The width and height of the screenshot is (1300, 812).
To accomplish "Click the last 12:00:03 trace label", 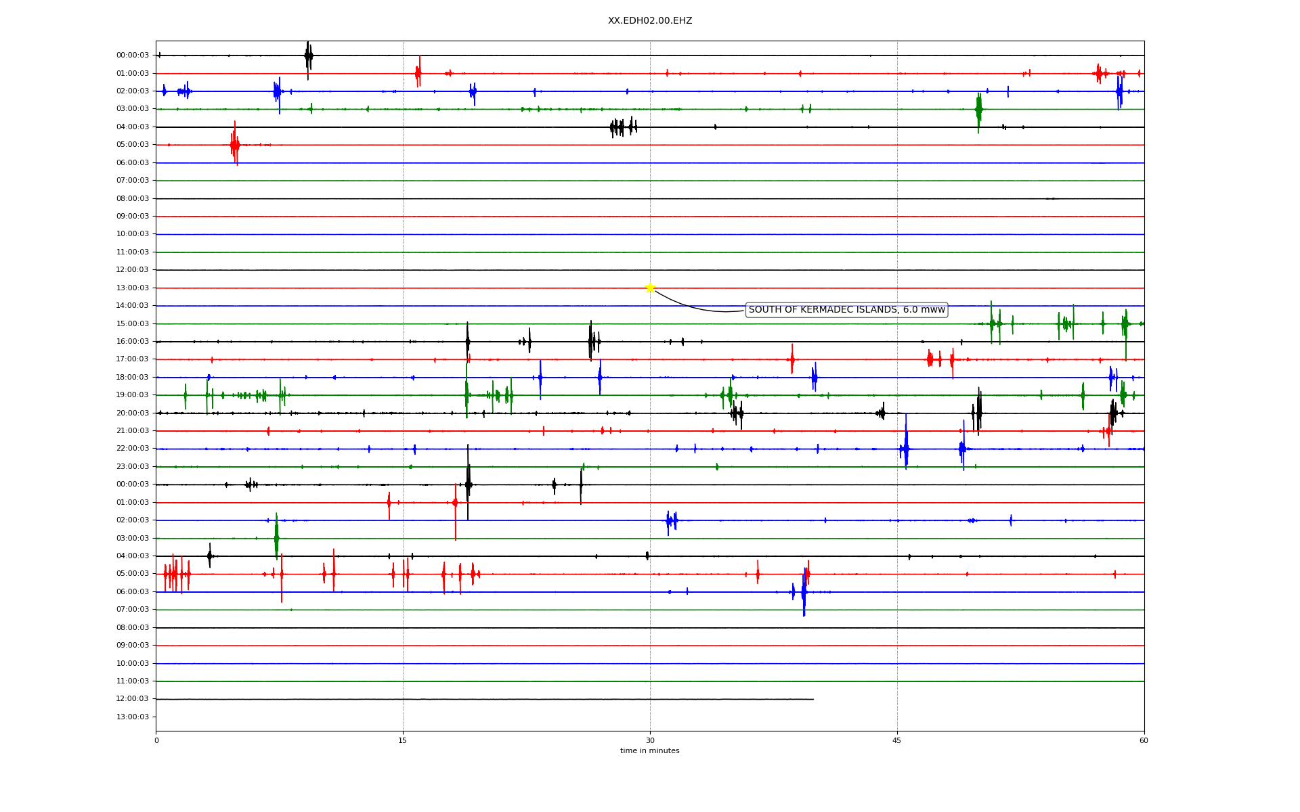I will tap(133, 699).
